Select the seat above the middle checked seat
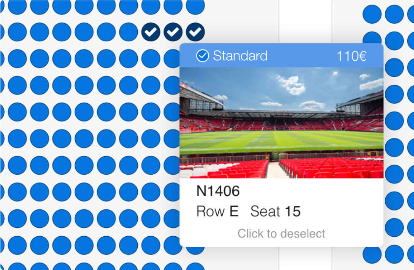The width and height of the screenshot is (414, 270). tap(173, 6)
